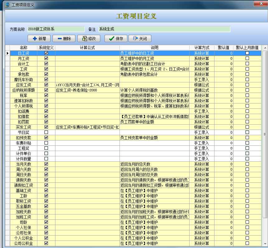
Task: Click the 修改 (Edit) document button
Action: pos(89,39)
